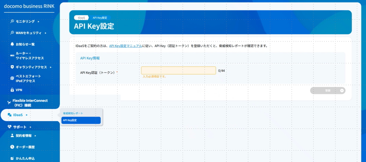The width and height of the screenshot is (366, 162).
Task: Expand the サポート submenu arrow
Action: point(30,127)
